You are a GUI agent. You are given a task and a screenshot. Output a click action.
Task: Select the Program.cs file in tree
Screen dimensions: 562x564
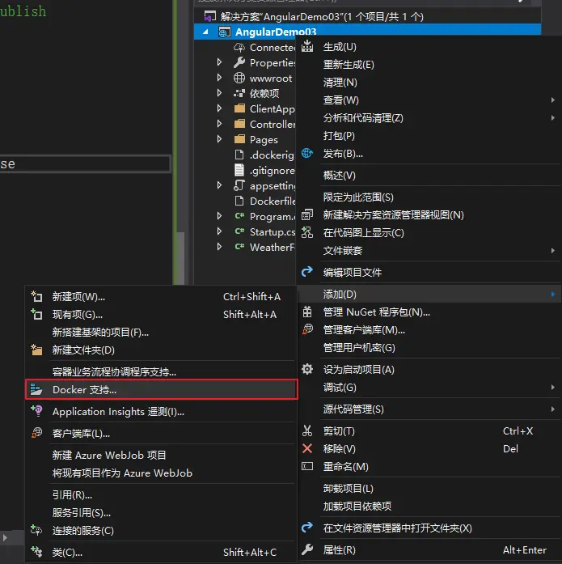273,217
